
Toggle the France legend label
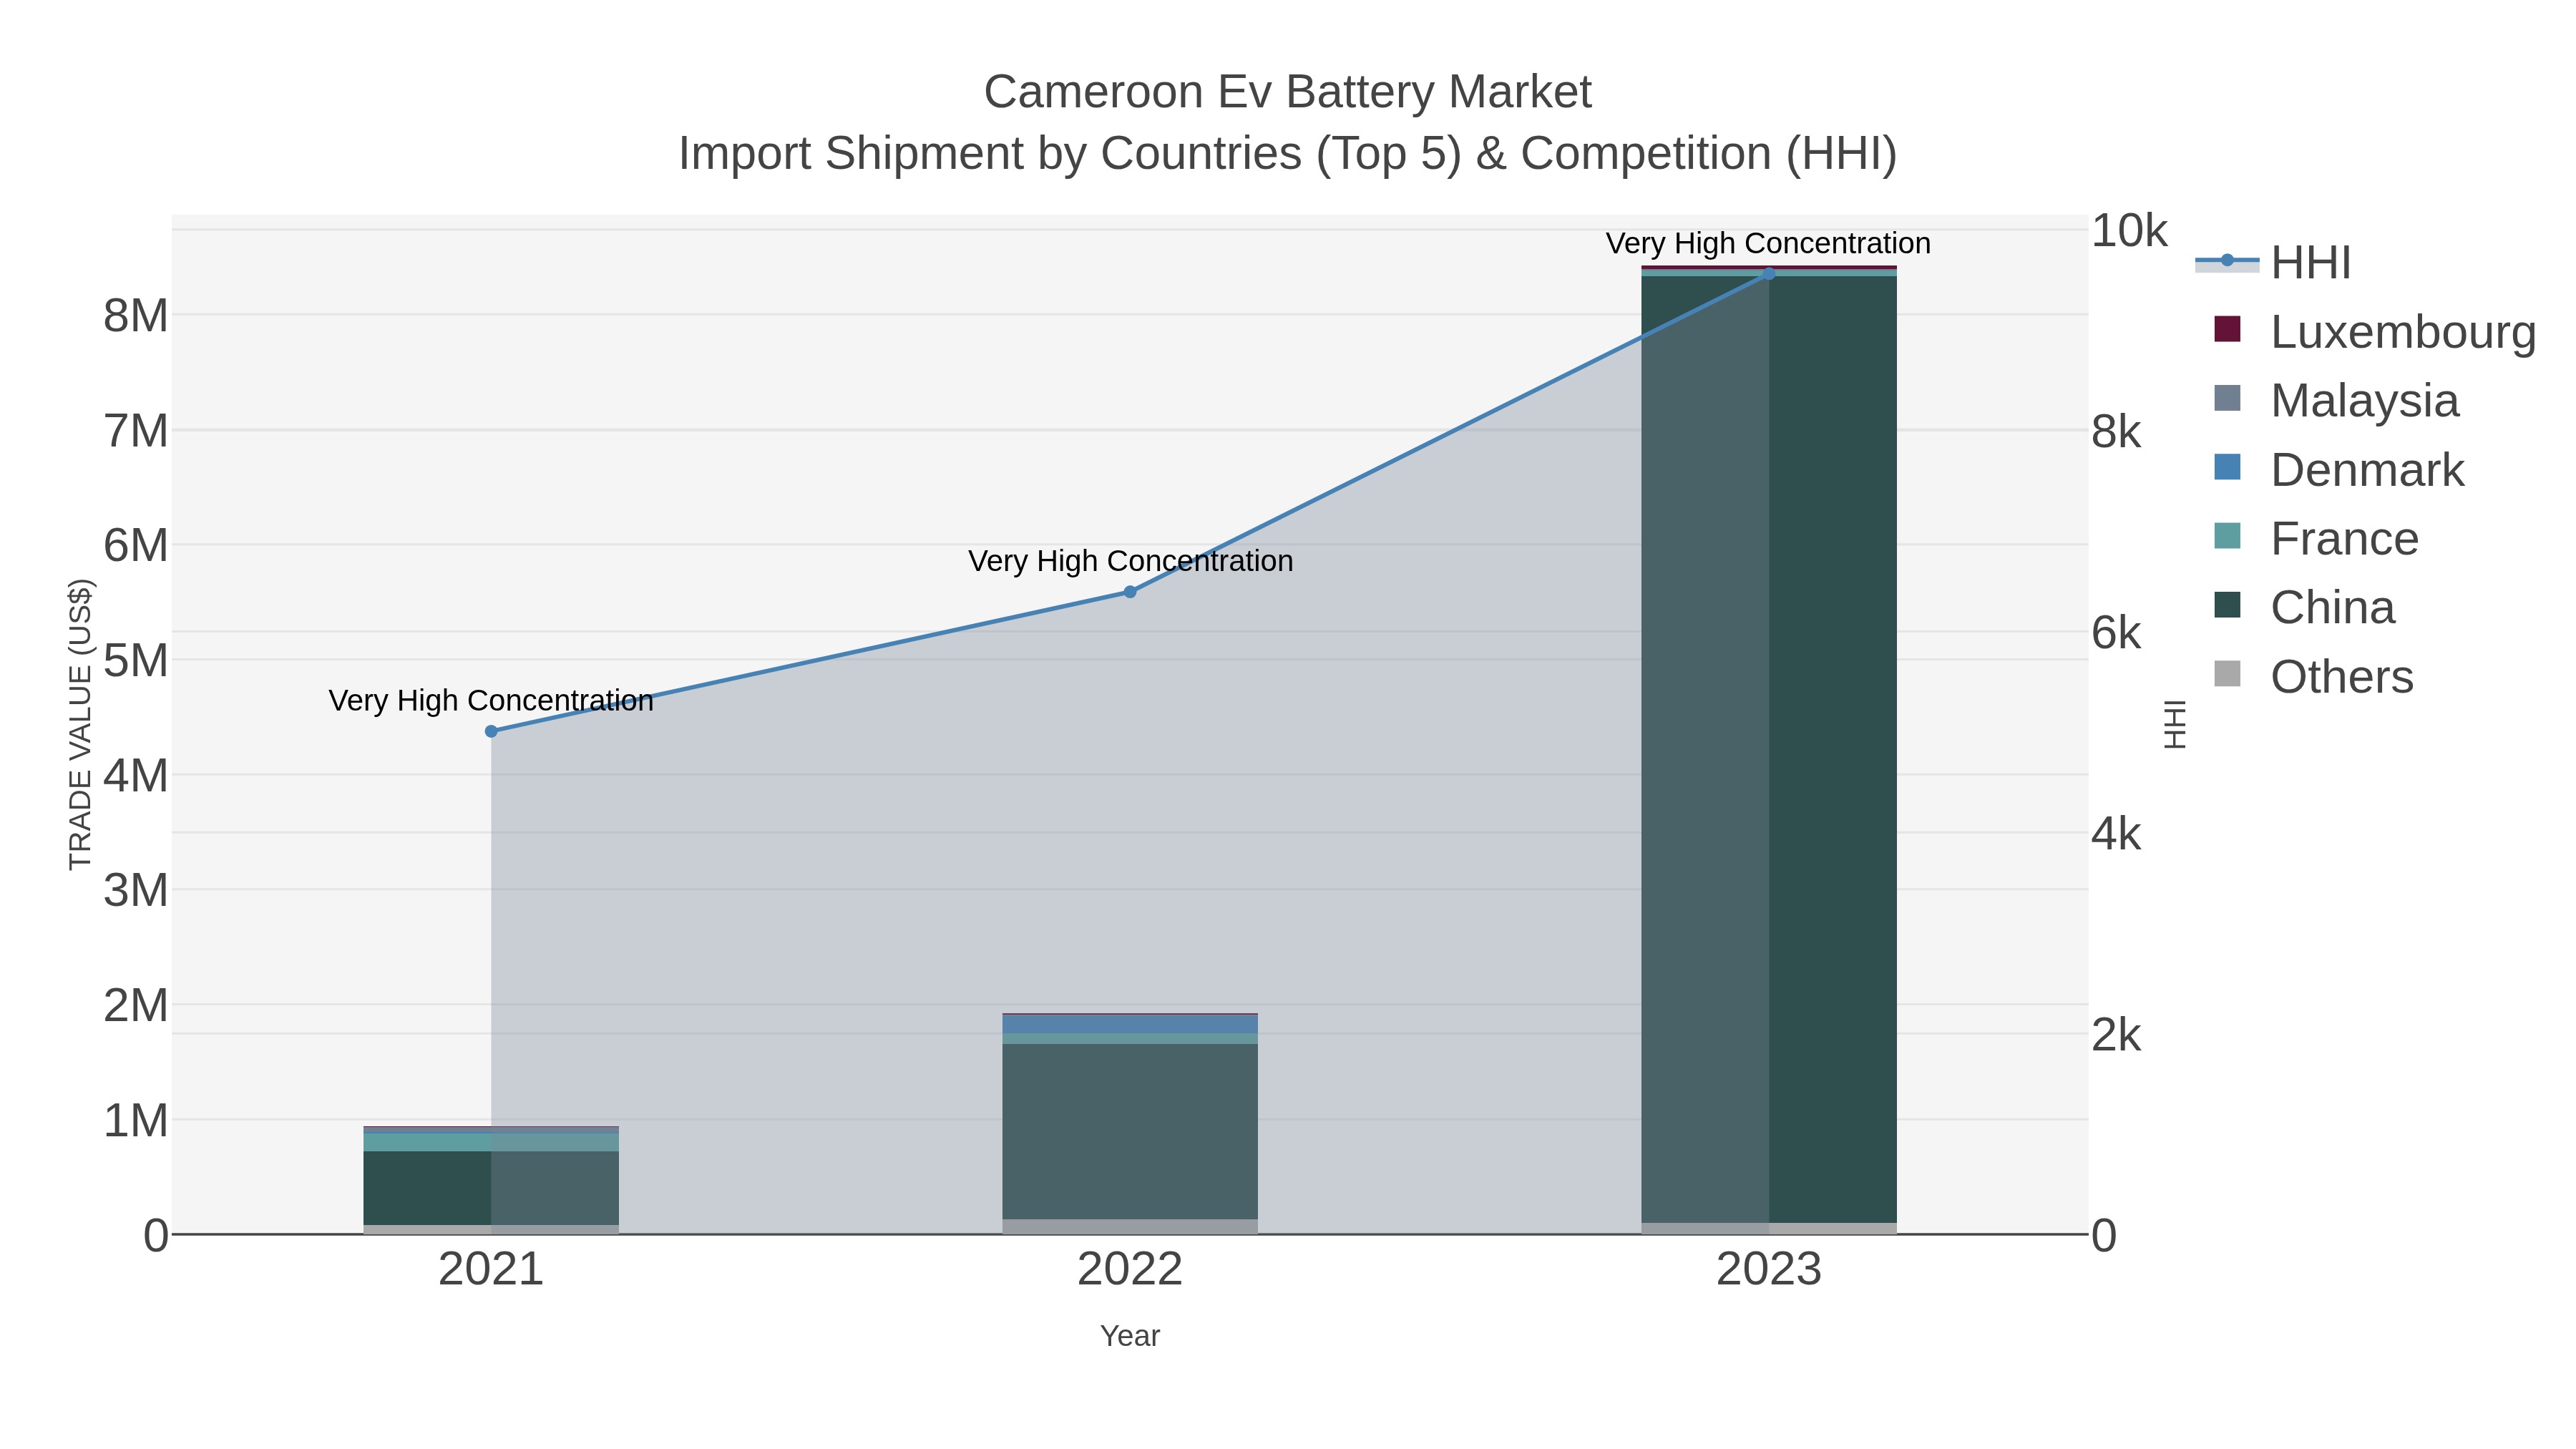(2344, 539)
